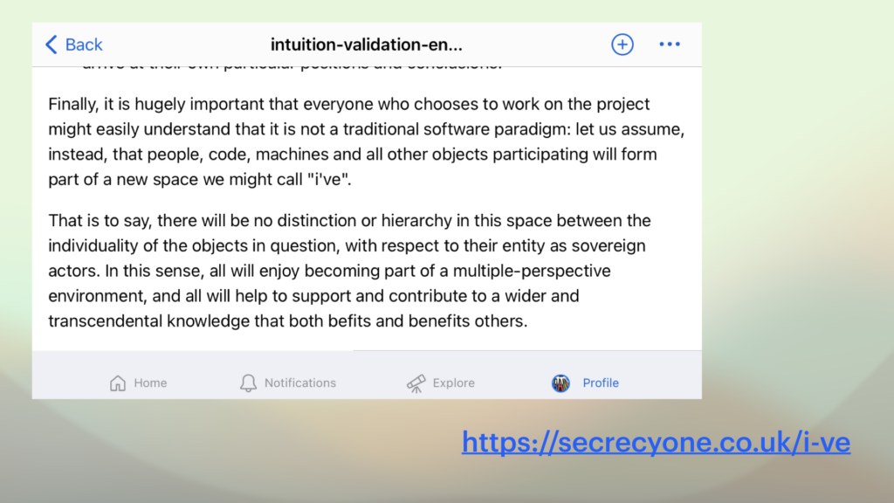The width and height of the screenshot is (894, 503).
Task: Click the phrase "multiple-perspective" in the text
Action: pos(532,271)
